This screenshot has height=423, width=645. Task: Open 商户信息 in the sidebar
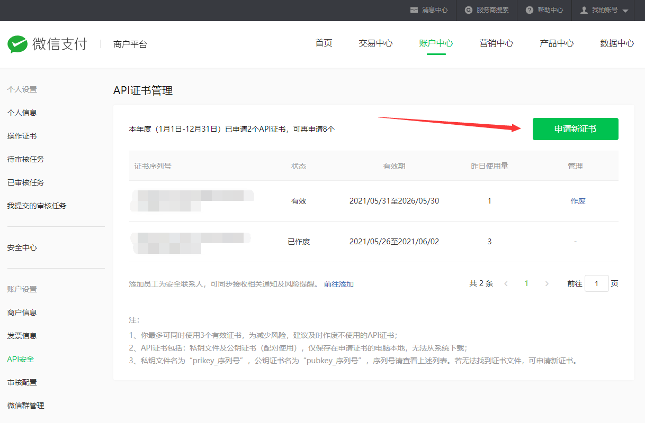22,312
